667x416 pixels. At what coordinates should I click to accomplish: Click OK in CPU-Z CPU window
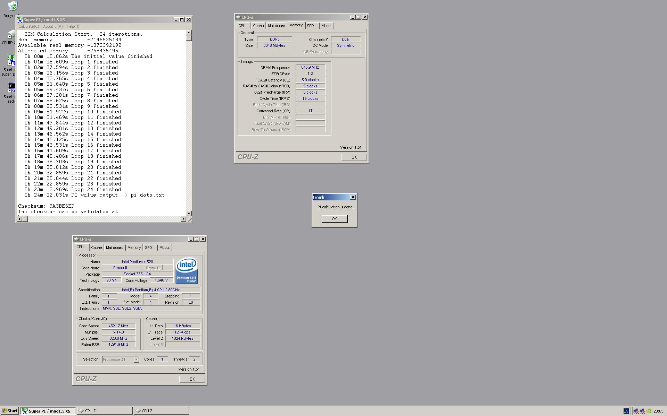point(192,379)
